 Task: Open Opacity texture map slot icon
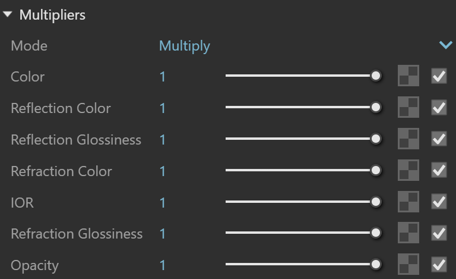pos(408,264)
